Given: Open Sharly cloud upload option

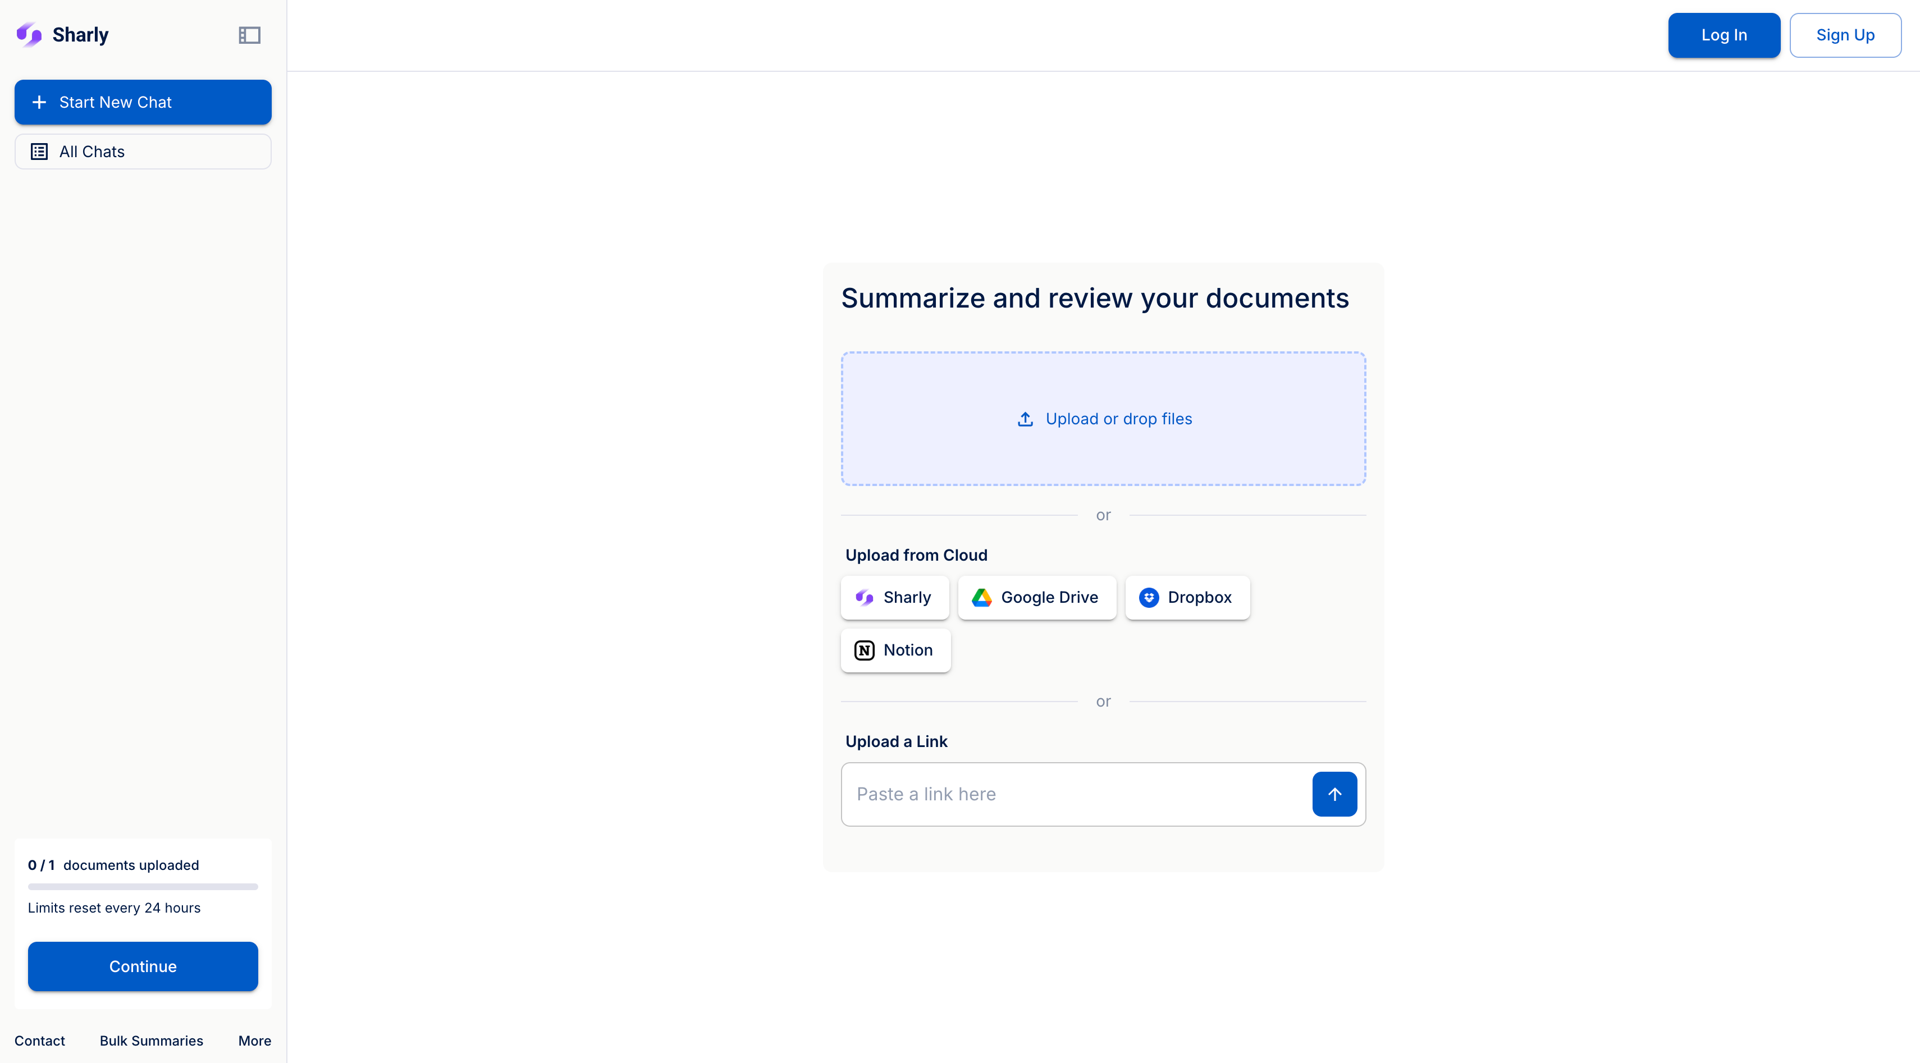Looking at the screenshot, I should pyautogui.click(x=894, y=597).
